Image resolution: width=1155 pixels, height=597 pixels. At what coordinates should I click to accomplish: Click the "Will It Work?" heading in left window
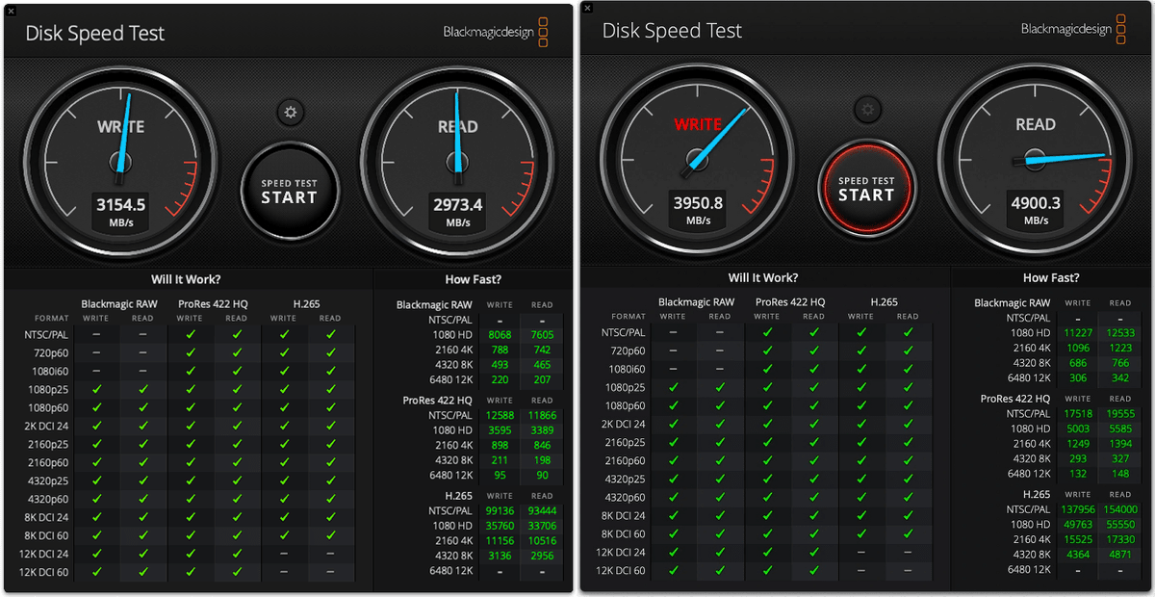186,280
